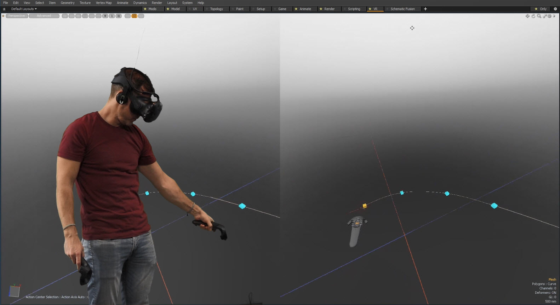Click the yellow curve control point
The height and width of the screenshot is (305, 560).
coord(365,206)
